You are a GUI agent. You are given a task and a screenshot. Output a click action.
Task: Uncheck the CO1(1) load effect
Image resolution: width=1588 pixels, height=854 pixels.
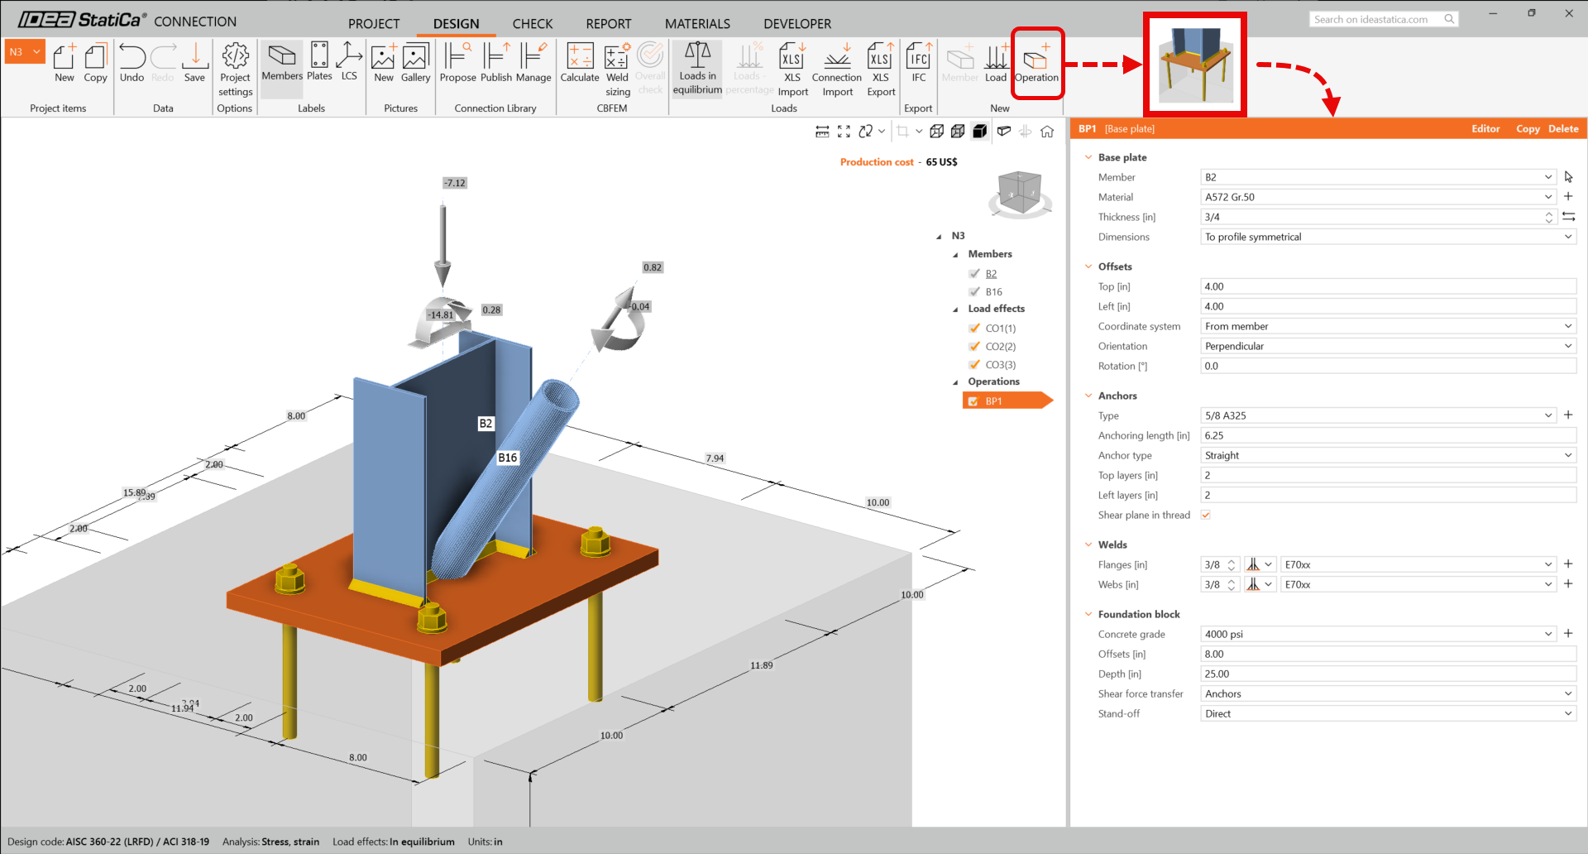click(x=974, y=329)
